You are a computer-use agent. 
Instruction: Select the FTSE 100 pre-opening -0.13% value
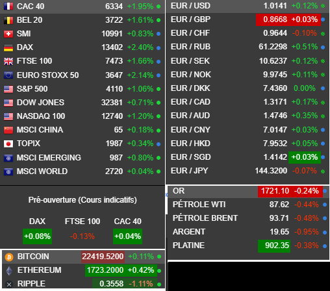point(82,236)
